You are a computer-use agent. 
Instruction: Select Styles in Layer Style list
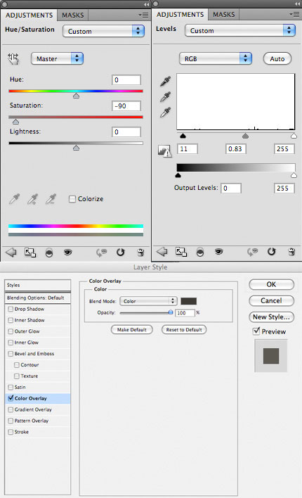click(x=38, y=285)
